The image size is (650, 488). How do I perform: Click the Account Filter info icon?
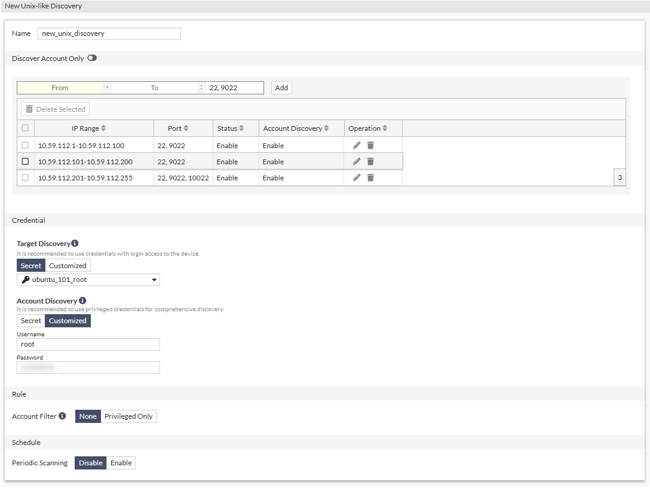[62, 416]
